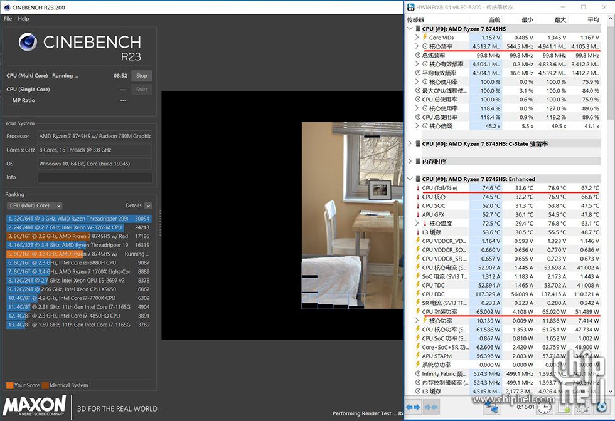Click the clock icon beside 平均有效频率
Viewport: 615px width, 421px height.
(418, 73)
